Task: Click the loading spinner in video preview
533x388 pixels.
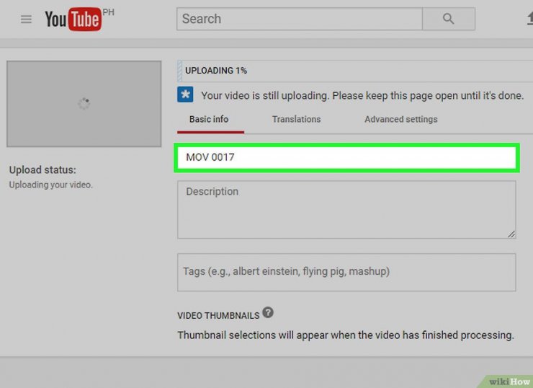Action: click(84, 104)
